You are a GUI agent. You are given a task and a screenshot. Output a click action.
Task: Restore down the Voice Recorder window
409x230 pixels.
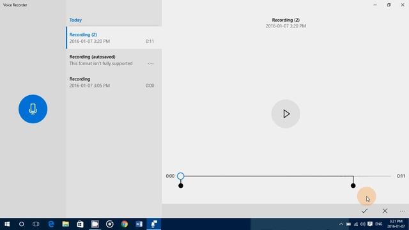[389, 4]
